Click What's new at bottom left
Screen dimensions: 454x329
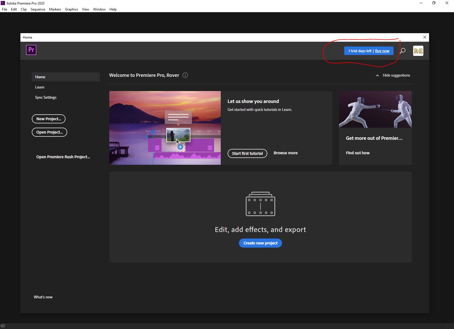point(43,297)
